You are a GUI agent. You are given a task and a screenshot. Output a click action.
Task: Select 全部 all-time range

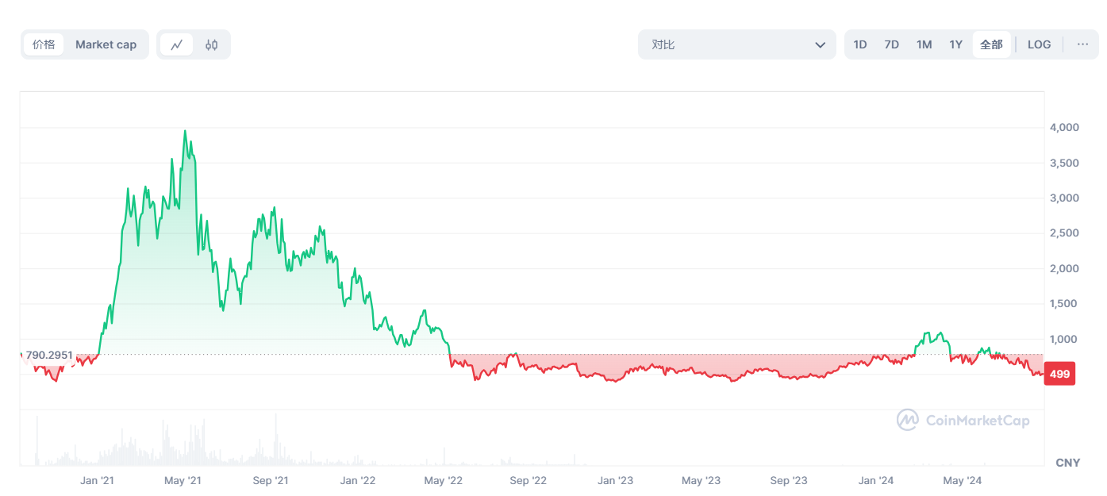[991, 44]
